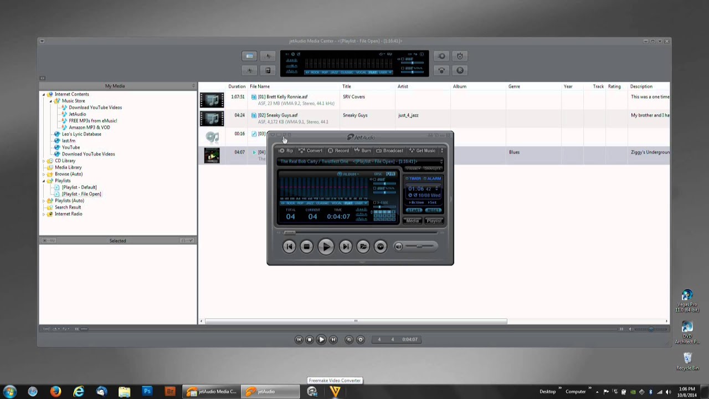The height and width of the screenshot is (399, 709).
Task: Open the Get Music tab
Action: 422,151
